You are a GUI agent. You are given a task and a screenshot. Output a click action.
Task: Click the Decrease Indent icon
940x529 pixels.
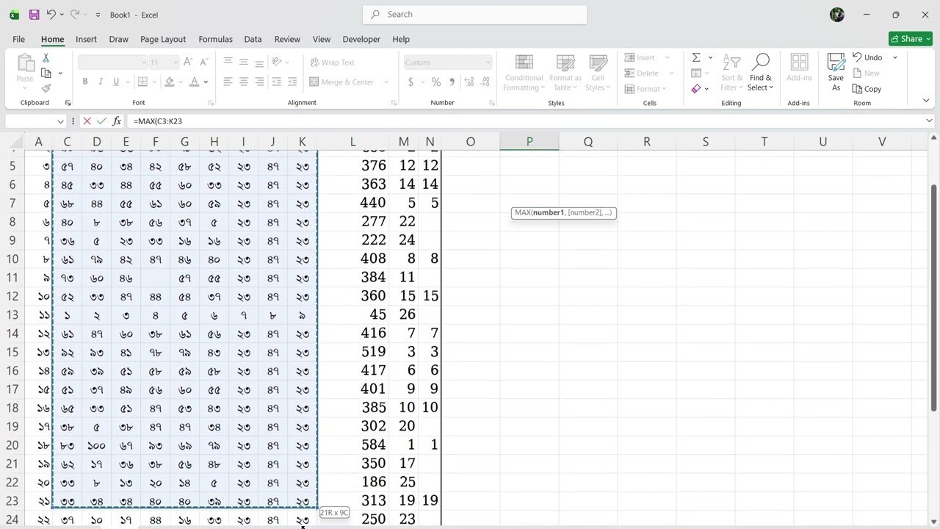pos(277,82)
